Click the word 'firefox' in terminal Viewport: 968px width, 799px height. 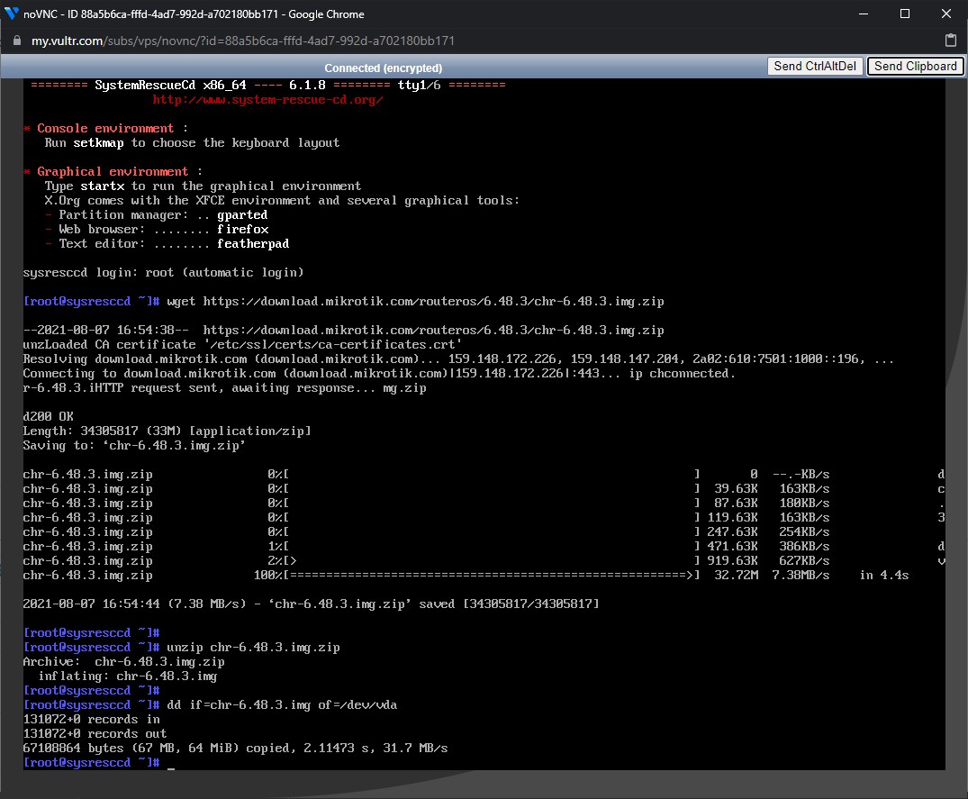click(x=242, y=229)
